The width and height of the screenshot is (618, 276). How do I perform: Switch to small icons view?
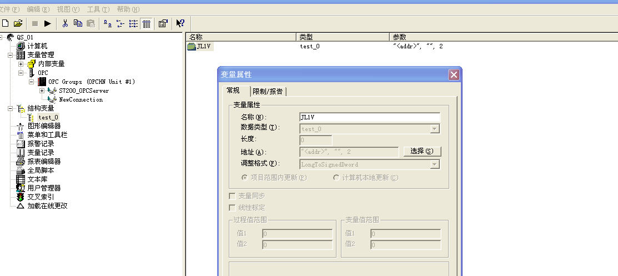click(x=120, y=24)
